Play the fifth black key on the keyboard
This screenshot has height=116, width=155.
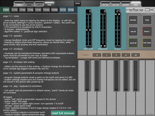click(136, 76)
